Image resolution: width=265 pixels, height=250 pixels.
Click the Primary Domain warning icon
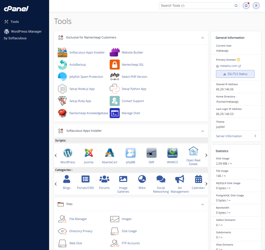click(238, 59)
